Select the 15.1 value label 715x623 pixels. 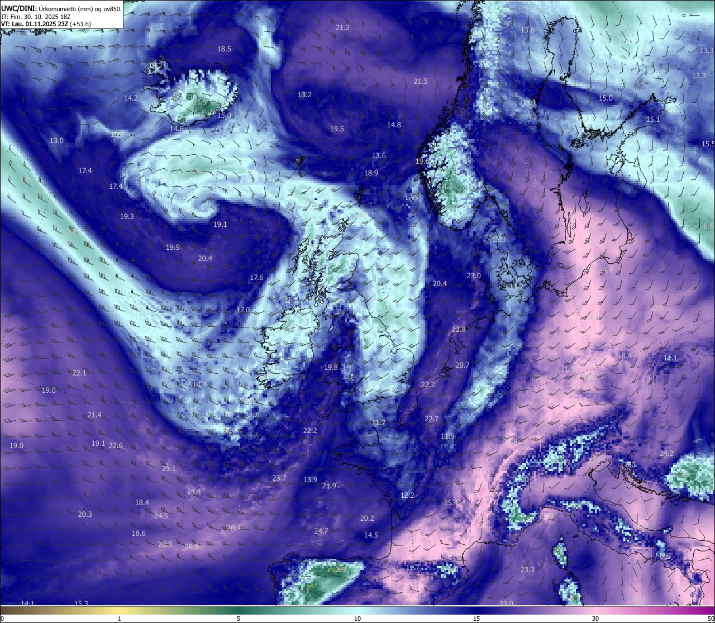pos(653,120)
